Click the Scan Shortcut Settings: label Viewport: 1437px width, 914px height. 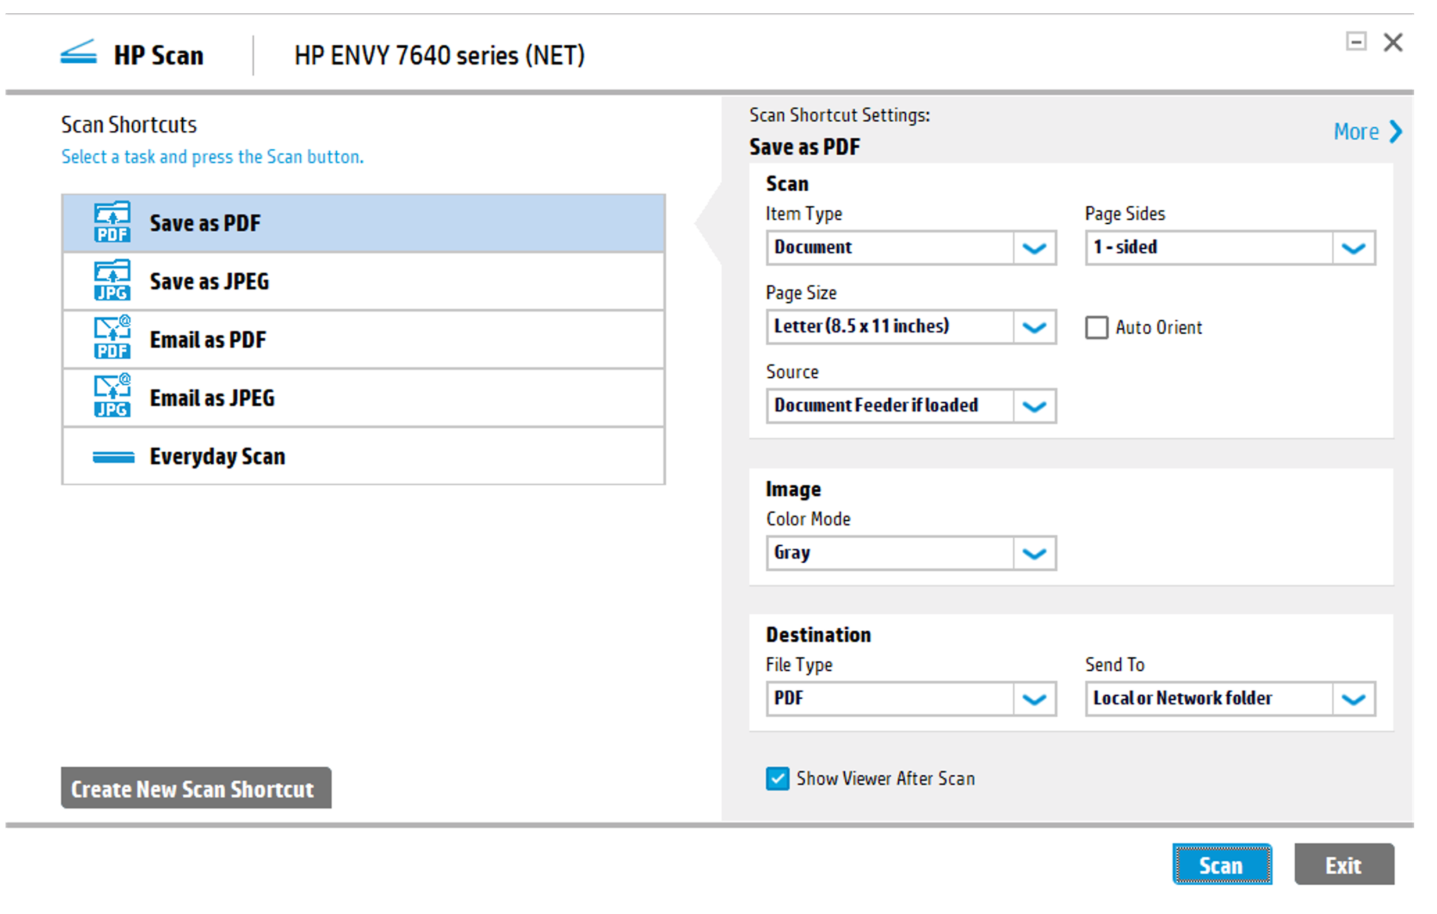(840, 115)
